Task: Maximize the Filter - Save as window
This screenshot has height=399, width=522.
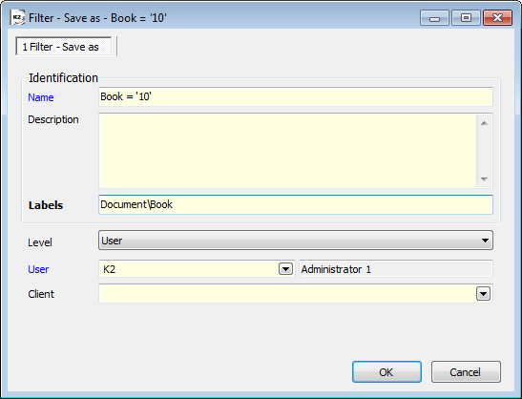Action: pyautogui.click(x=466, y=17)
